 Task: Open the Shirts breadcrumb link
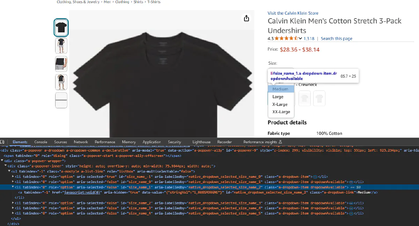point(138,2)
